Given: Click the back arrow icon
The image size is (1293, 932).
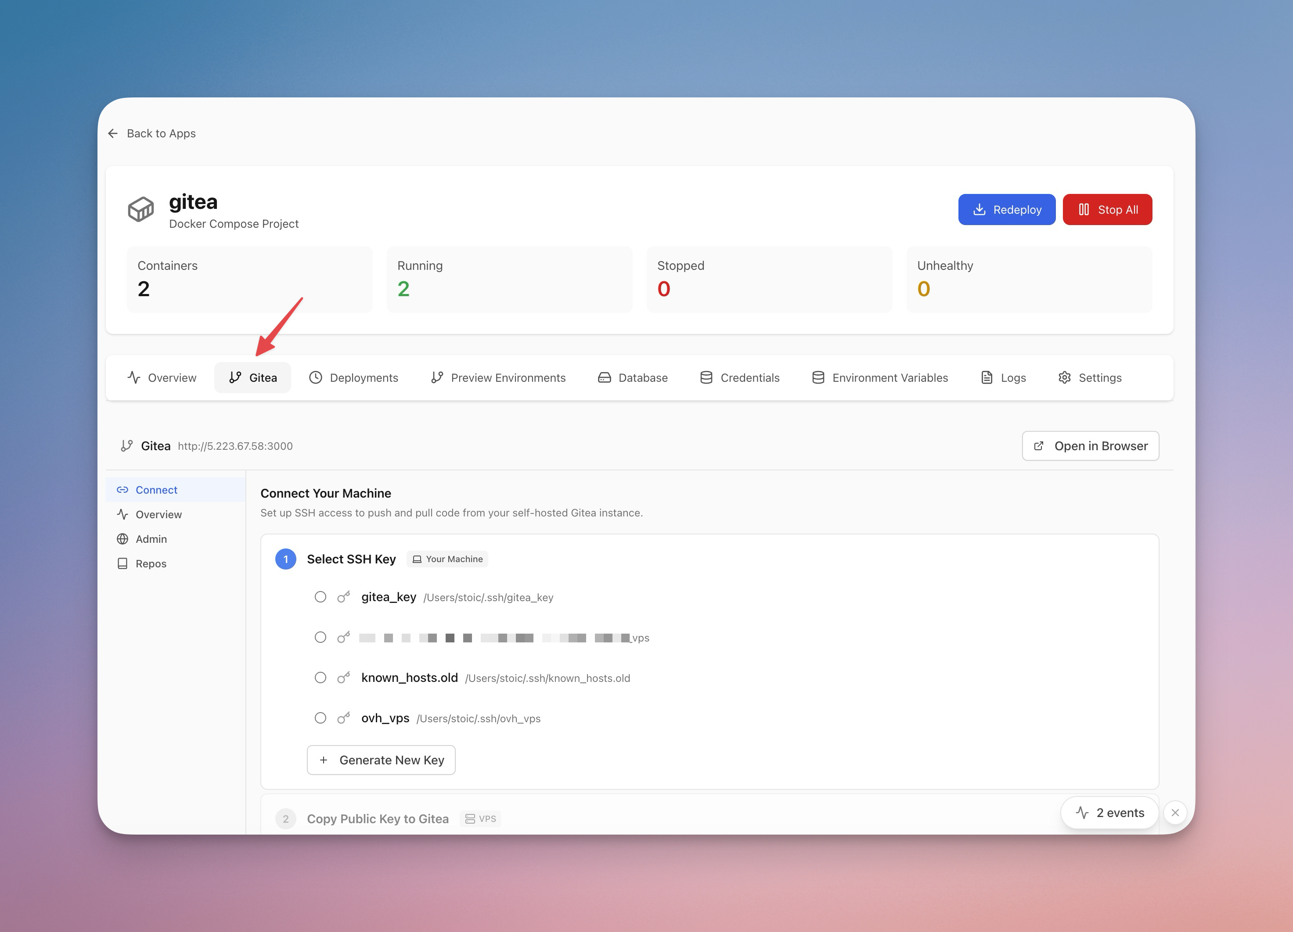Looking at the screenshot, I should point(113,133).
